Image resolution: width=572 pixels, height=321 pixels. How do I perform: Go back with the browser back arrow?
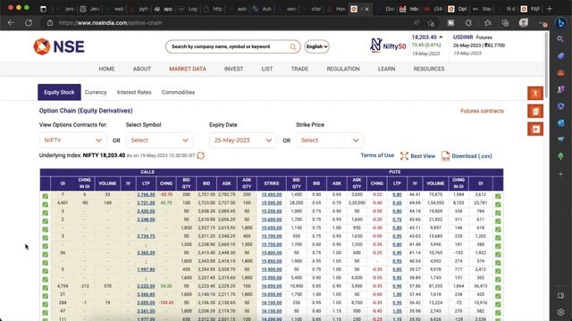11,22
